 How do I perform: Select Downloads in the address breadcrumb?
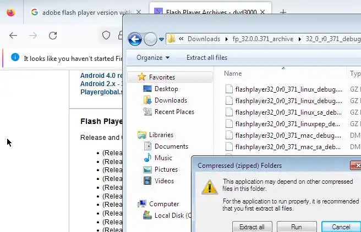204,39
